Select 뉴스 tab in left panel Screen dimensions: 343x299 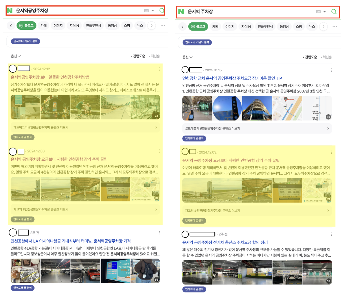click(x=140, y=26)
